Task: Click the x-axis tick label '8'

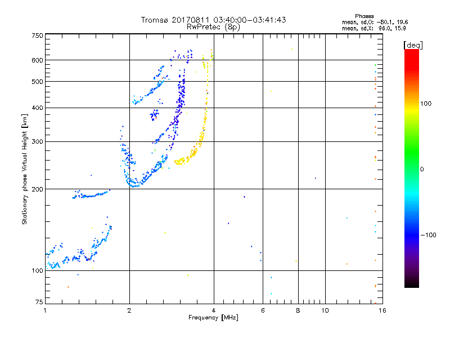Action: click(x=298, y=310)
